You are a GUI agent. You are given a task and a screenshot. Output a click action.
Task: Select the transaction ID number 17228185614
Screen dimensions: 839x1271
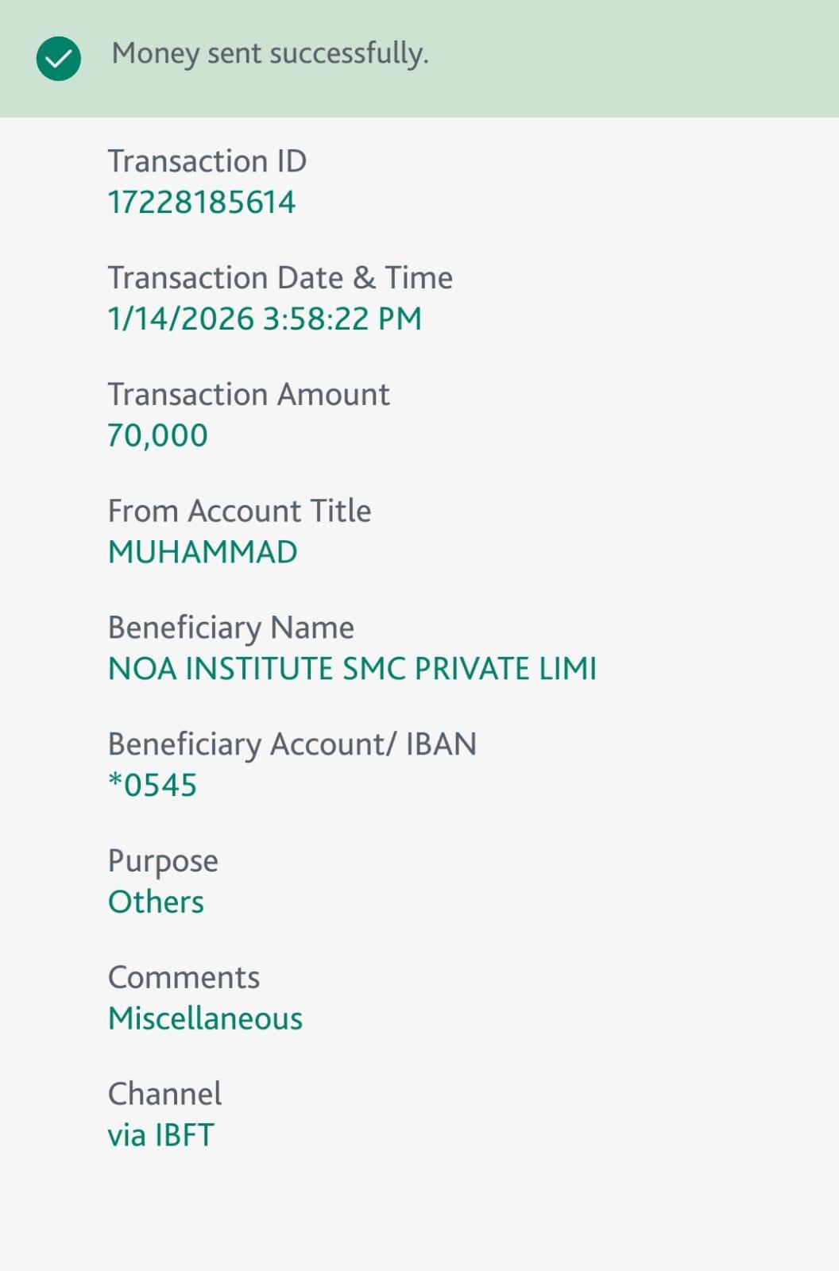click(202, 203)
